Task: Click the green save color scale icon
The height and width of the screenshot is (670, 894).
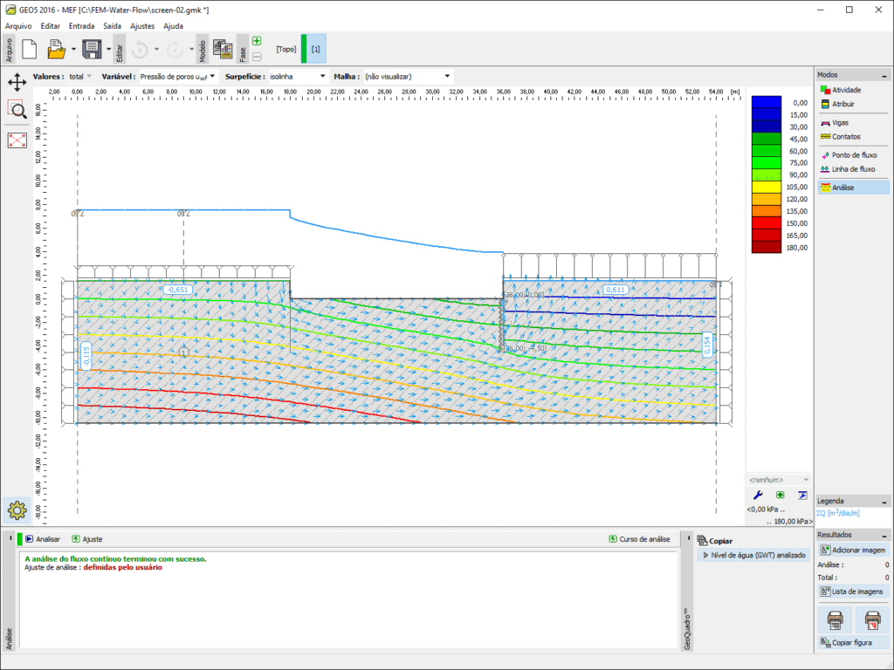Action: point(780,496)
